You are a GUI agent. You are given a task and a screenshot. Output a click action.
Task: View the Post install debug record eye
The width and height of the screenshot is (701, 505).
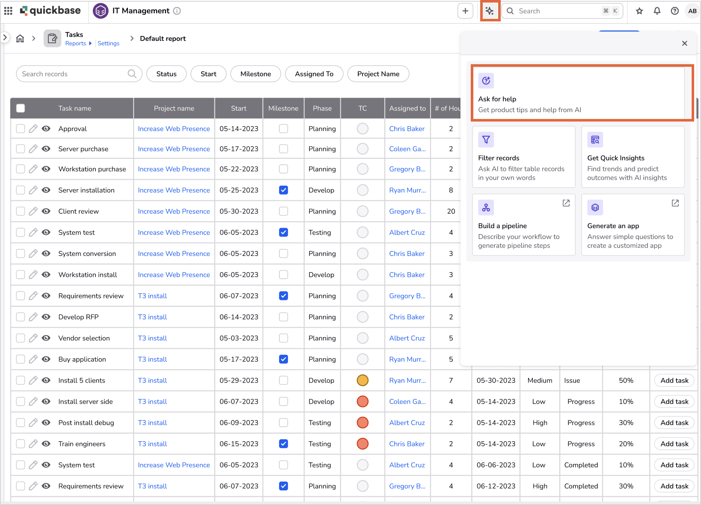pos(46,423)
